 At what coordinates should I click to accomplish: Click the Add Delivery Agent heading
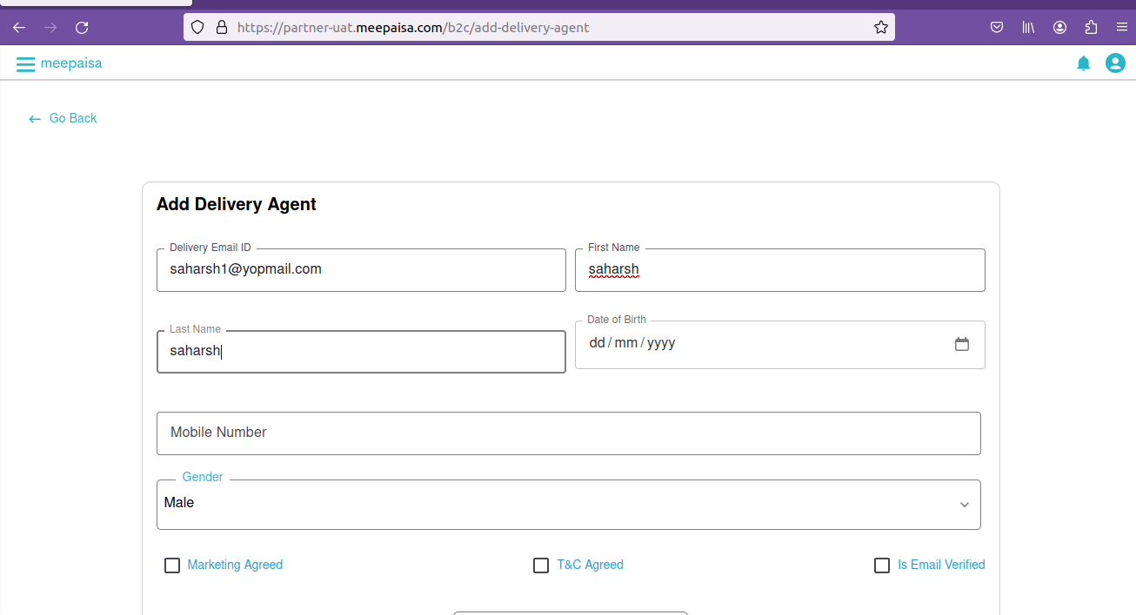coord(237,204)
